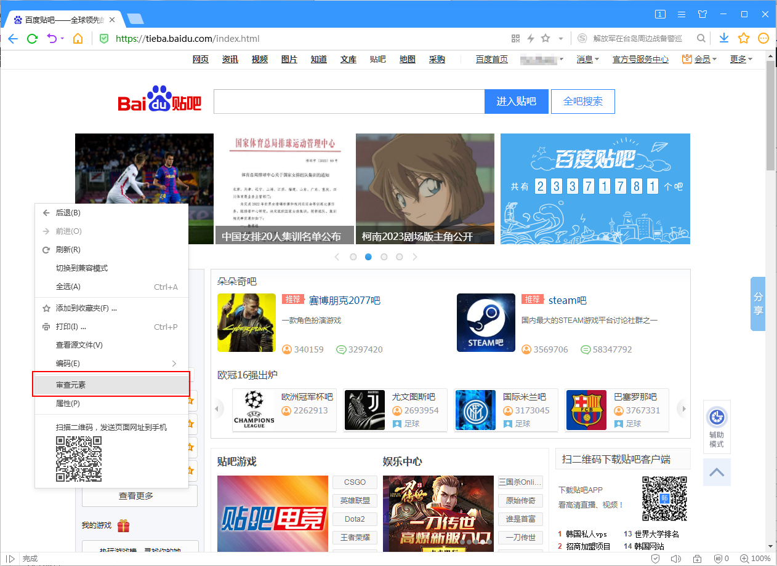
Task: Select 查看源文件(V) menu entry
Action: pyautogui.click(x=111, y=345)
